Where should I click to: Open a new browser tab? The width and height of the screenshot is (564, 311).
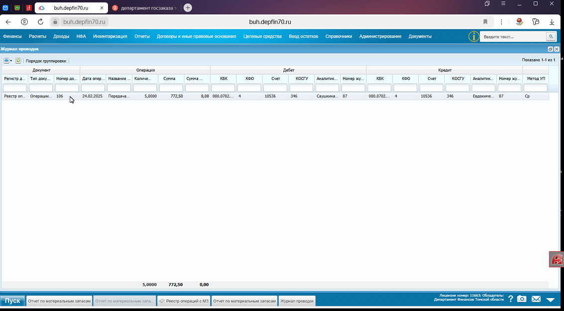[188, 8]
